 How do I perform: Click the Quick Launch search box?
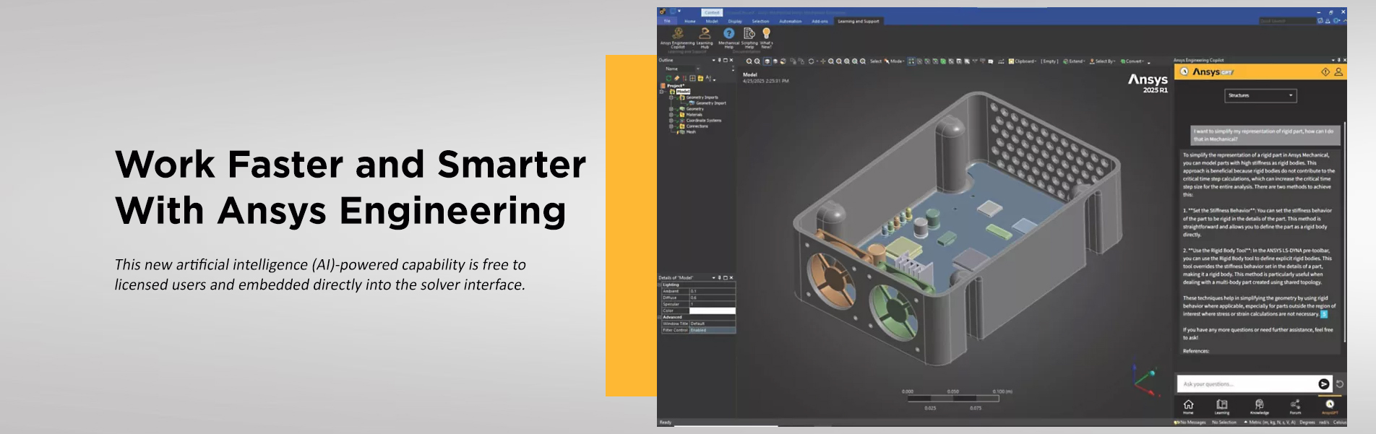tap(1287, 21)
